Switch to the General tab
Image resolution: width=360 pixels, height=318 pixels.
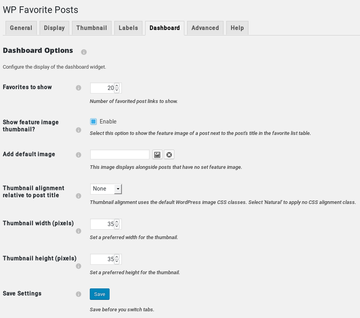(x=21, y=28)
